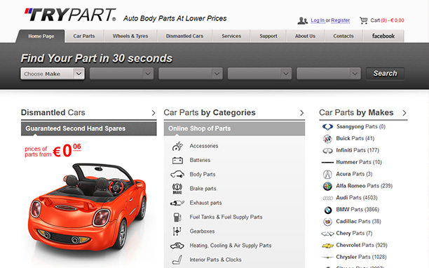
Task: Open the Wheels & Tyres tab
Action: tap(130, 36)
